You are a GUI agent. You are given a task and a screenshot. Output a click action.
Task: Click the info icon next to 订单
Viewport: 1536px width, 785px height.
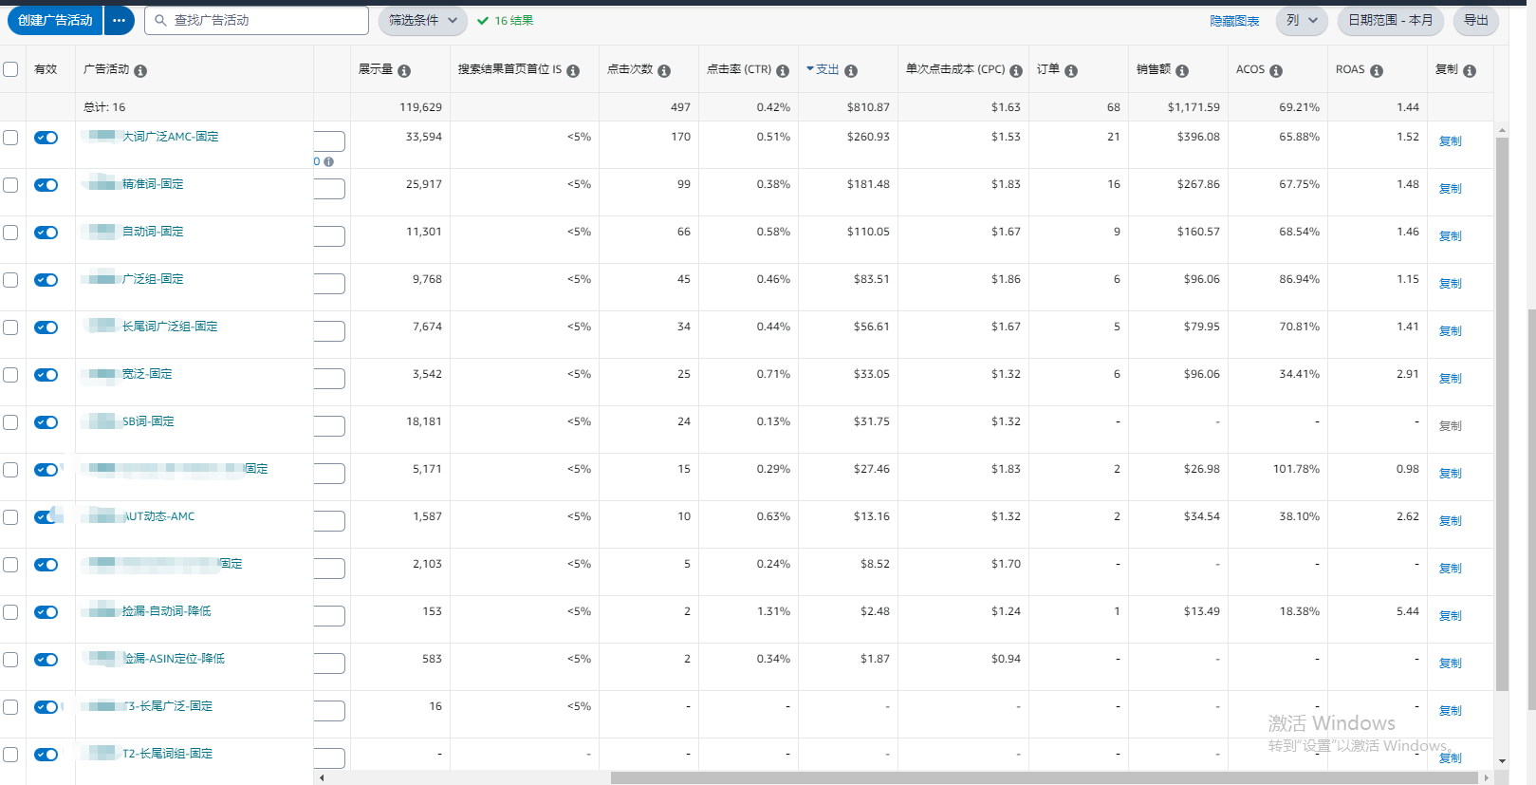pos(1071,71)
